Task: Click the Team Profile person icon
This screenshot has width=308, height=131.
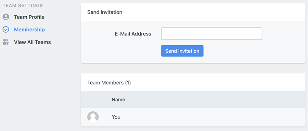Action: [x=6, y=17]
